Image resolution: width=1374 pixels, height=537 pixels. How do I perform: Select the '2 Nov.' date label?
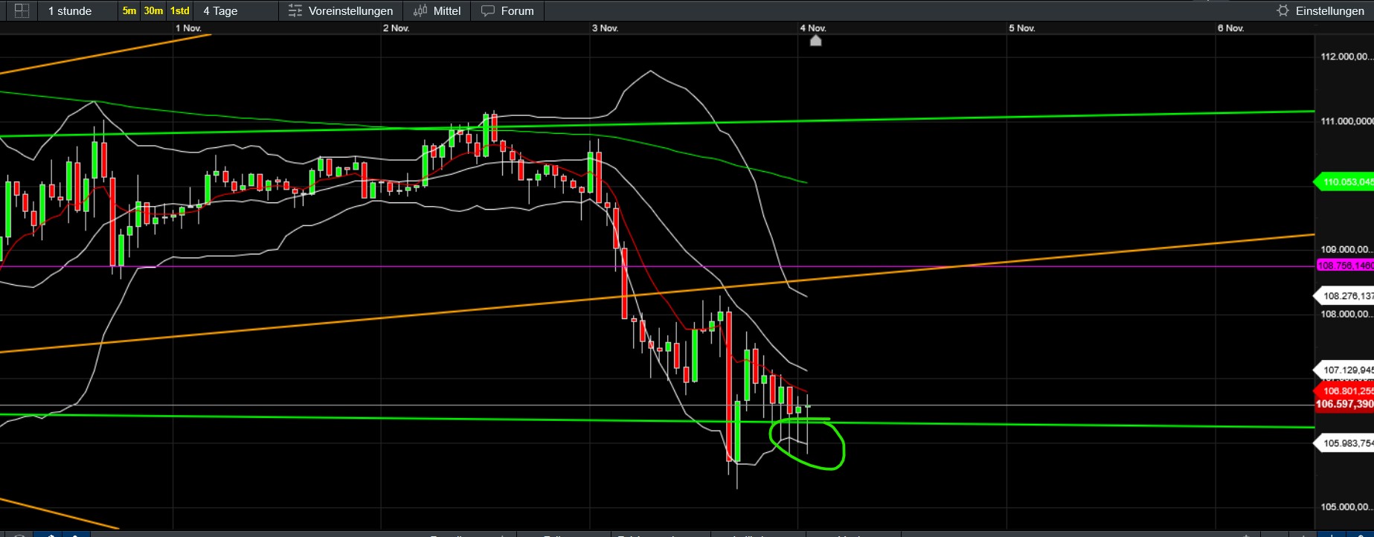coord(396,28)
